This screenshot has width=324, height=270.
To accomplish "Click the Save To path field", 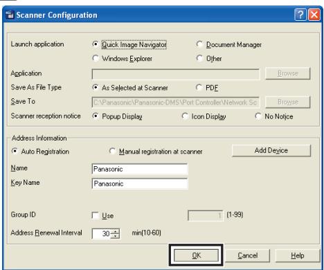I will [x=176, y=102].
